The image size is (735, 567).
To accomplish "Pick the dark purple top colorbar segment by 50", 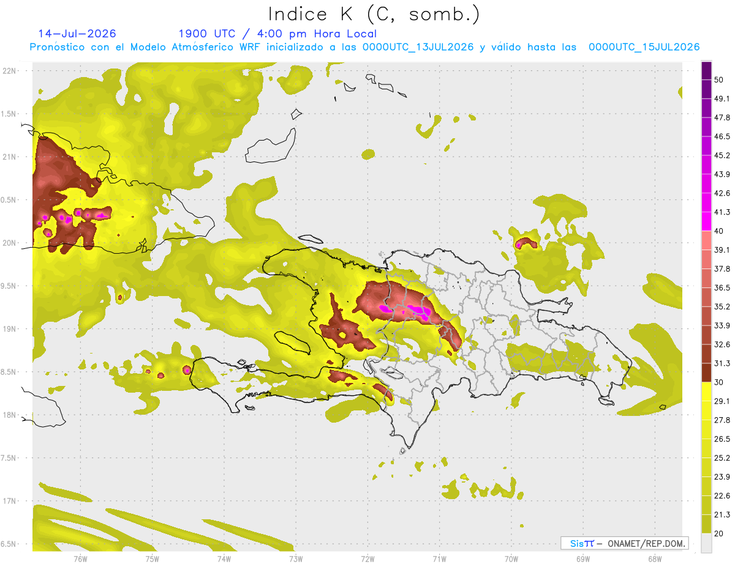I will click(706, 72).
